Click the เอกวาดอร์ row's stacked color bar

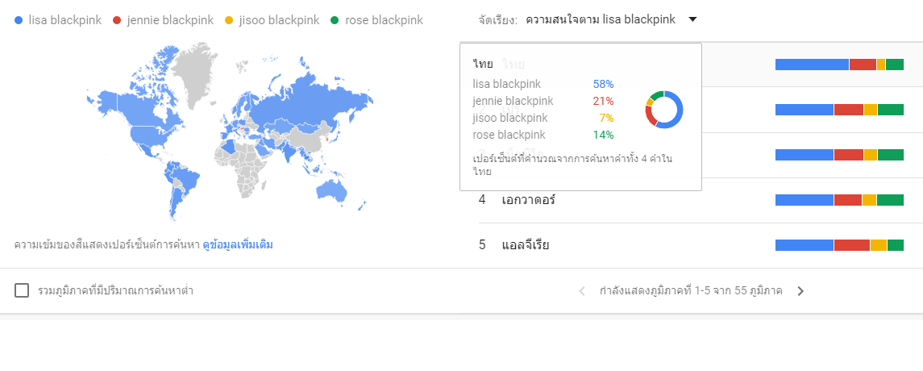[839, 200]
